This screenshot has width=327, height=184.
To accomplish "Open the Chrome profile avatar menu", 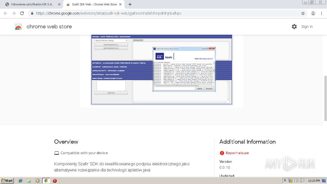I will pos(313,13).
